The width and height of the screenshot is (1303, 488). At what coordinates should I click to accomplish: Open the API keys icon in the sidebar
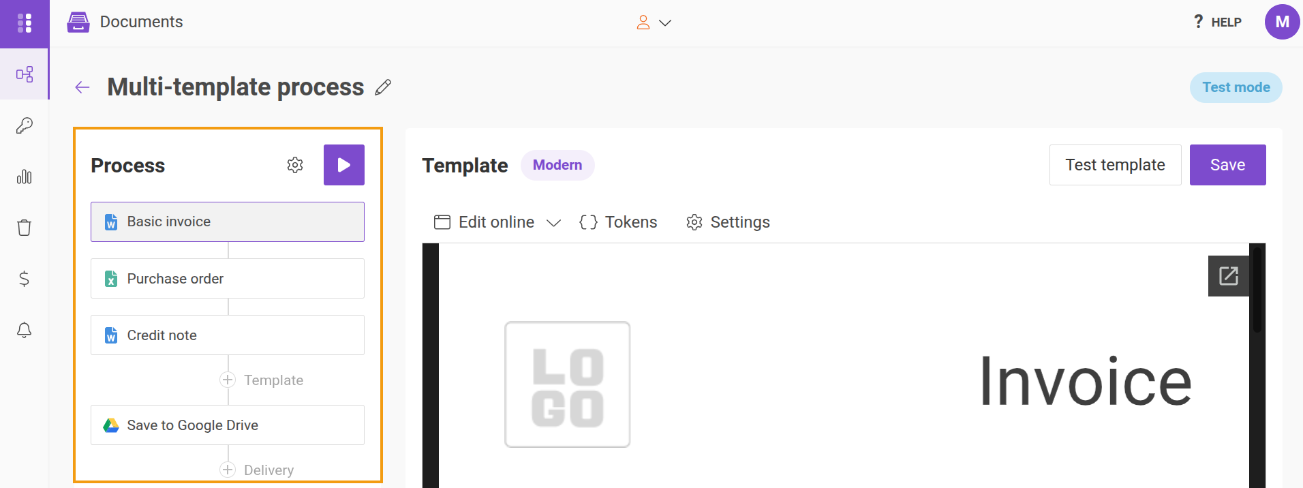(x=25, y=125)
